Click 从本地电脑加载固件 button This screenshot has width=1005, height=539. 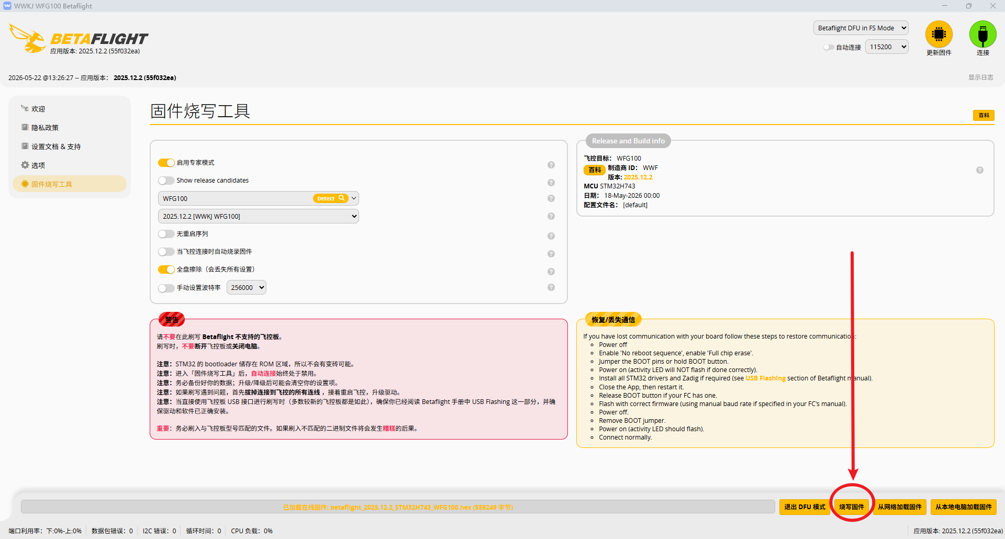point(964,507)
